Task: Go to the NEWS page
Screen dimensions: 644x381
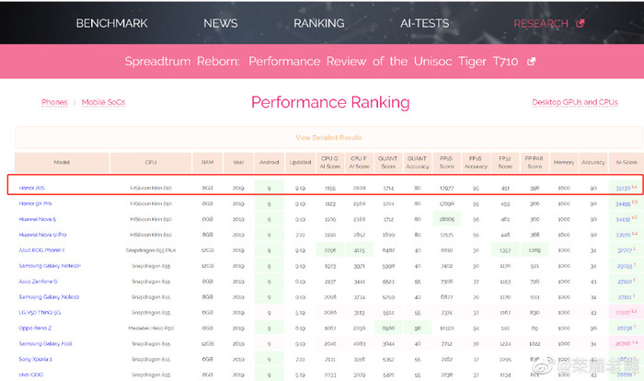Action: (220, 23)
